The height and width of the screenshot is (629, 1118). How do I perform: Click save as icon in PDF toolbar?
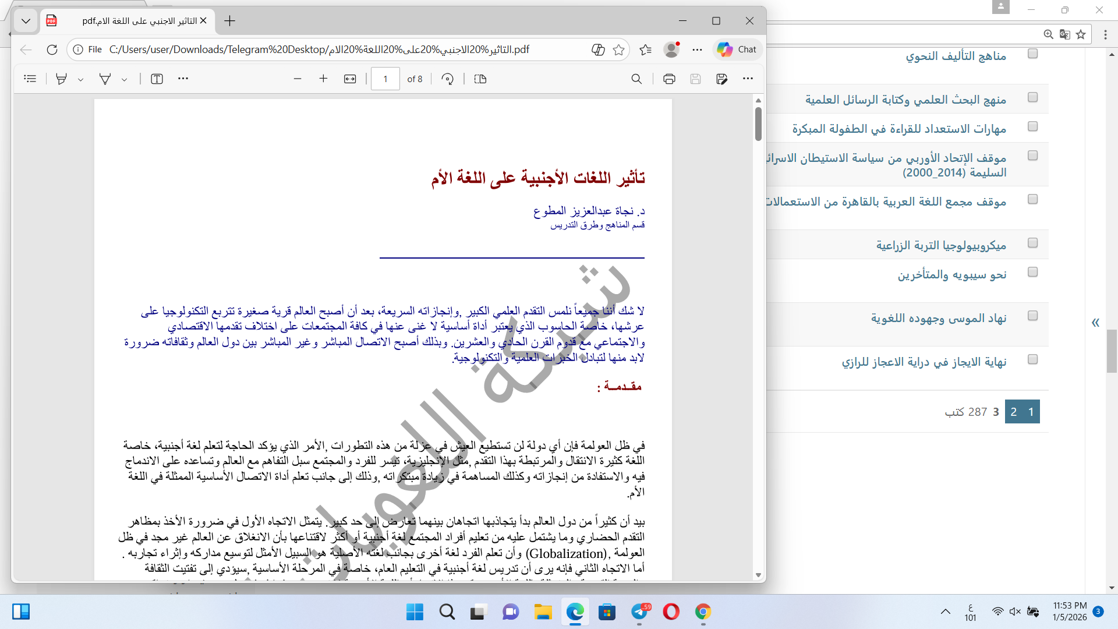pyautogui.click(x=721, y=79)
